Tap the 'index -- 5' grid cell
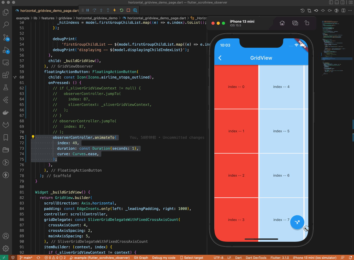This screenshot has width=354, height=260. click(x=281, y=131)
